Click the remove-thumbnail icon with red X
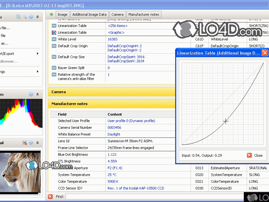 (25, 143)
